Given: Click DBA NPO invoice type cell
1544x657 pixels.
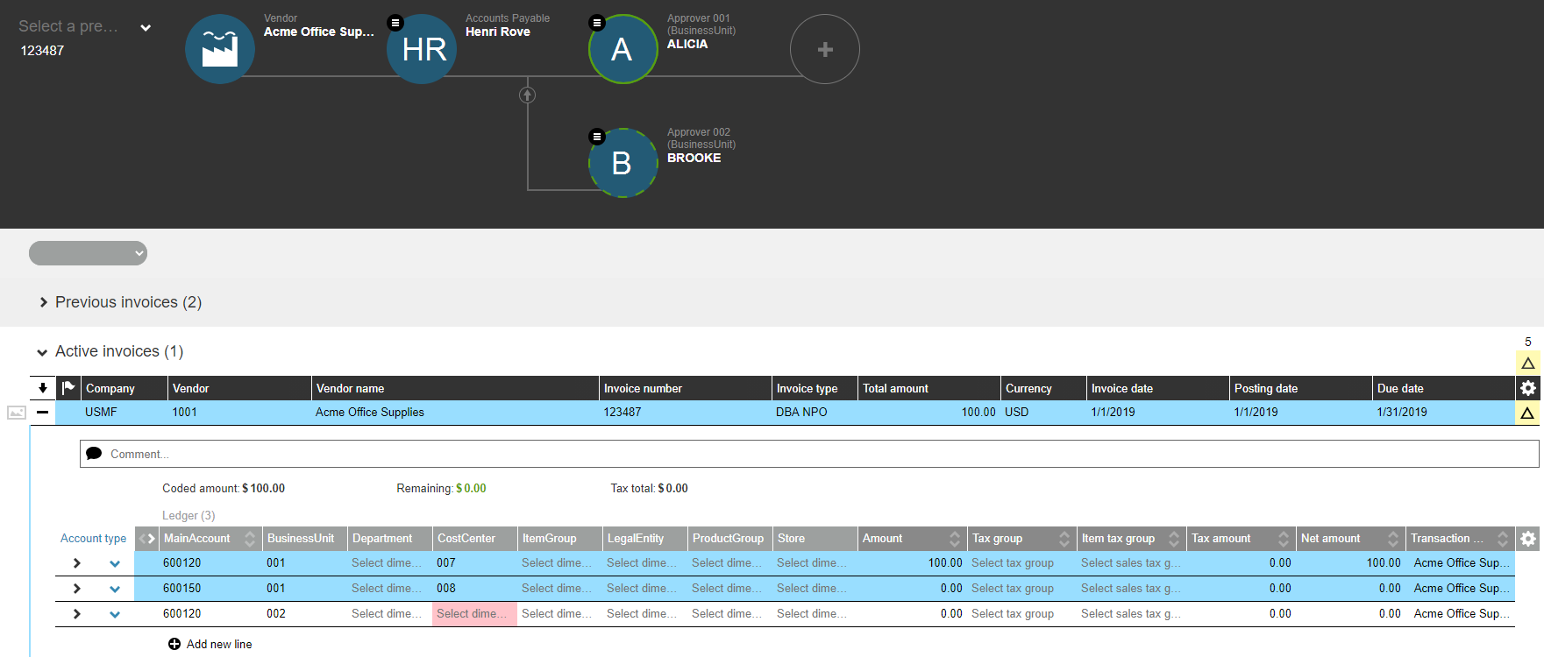Looking at the screenshot, I should [815, 412].
